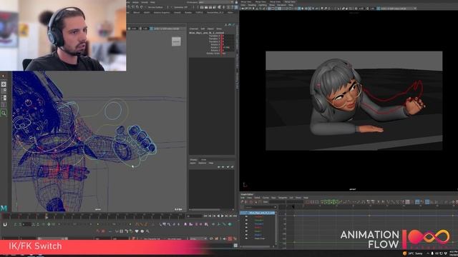
Task: Click the first green tangent icon in the Graph Editor toolbar
Action: click(323, 202)
